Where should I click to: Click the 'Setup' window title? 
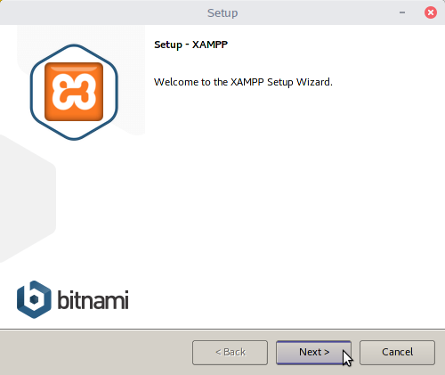tap(222, 13)
